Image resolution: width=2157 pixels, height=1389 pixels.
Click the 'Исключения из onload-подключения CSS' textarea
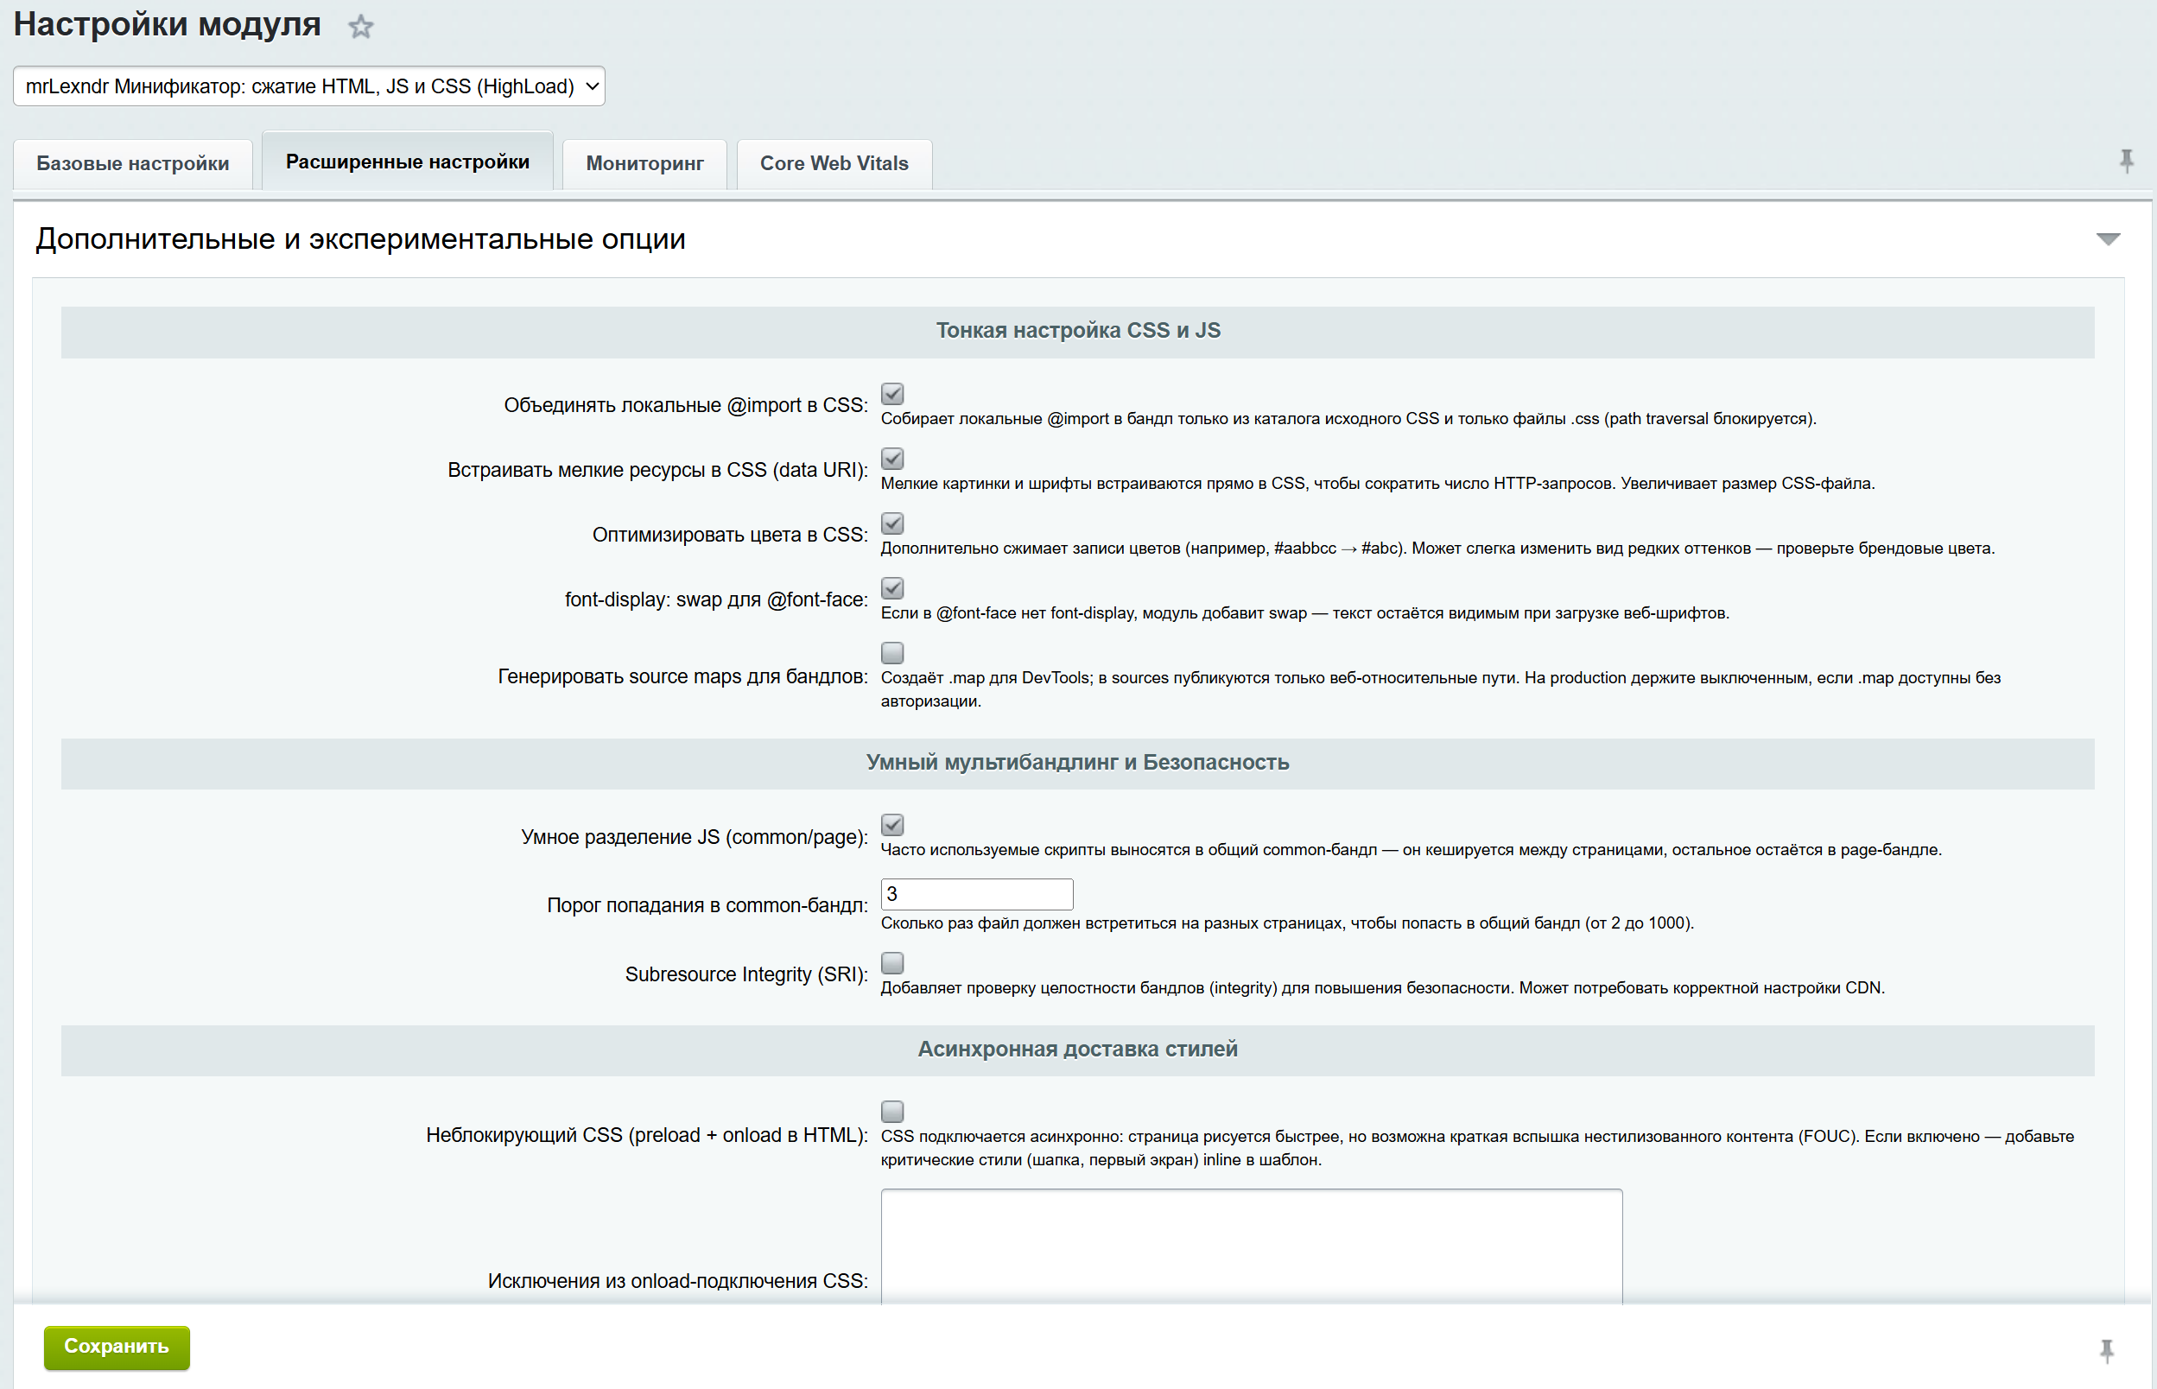(x=1251, y=1246)
